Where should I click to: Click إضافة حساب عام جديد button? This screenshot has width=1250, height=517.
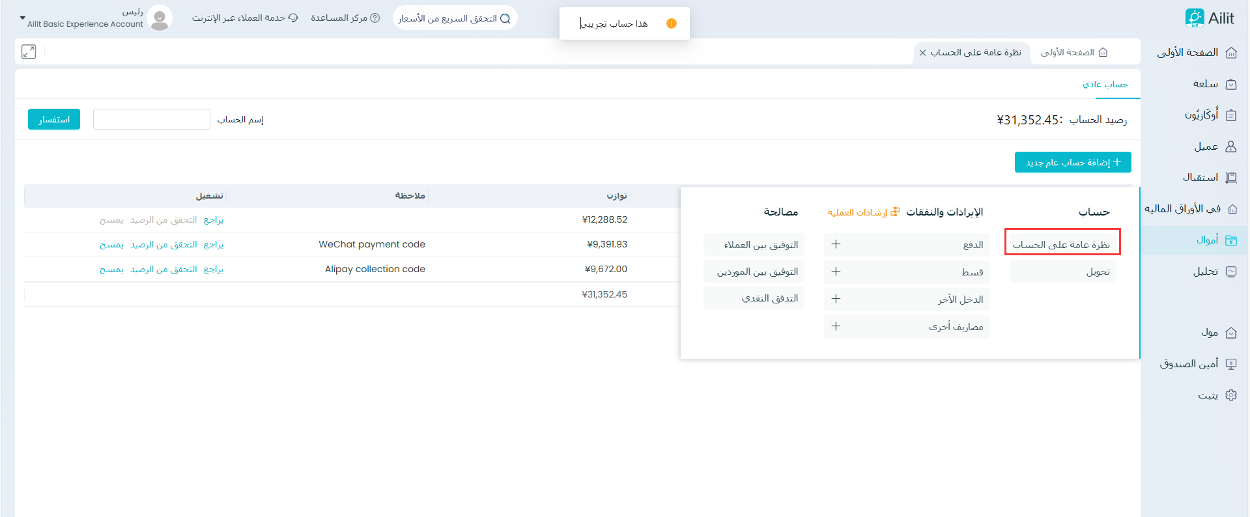(1072, 162)
